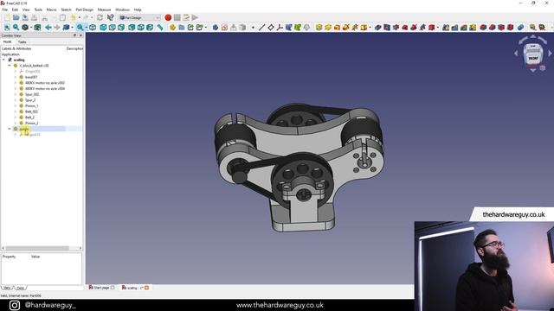This screenshot has height=311, width=554.
Task: Expand the Pinion_1 tree item
Action: click(x=16, y=105)
